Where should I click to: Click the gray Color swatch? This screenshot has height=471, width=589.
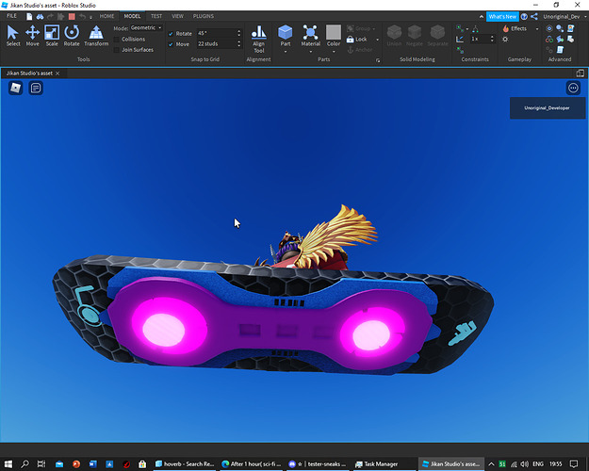[334, 32]
